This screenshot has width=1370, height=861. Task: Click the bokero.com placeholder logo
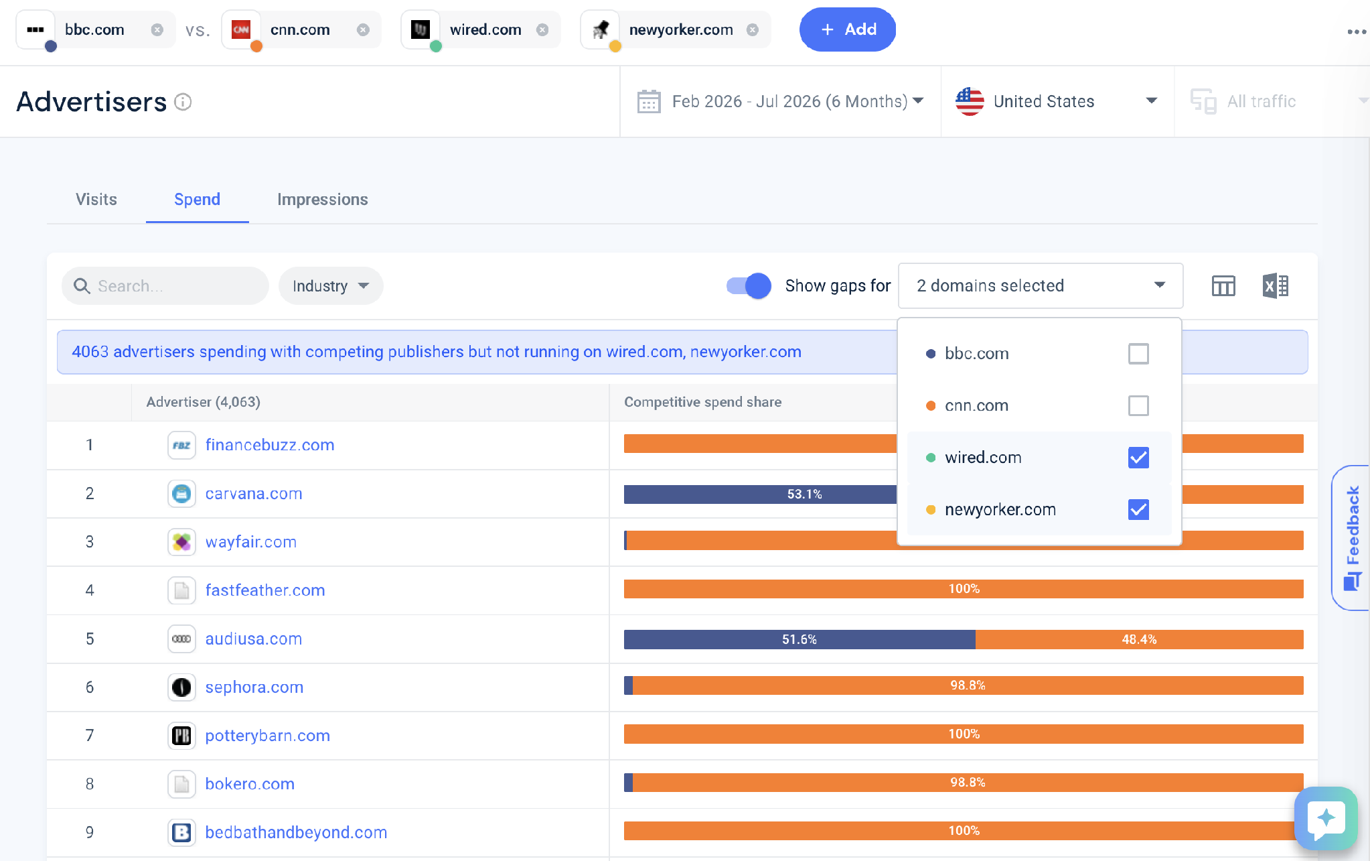(x=181, y=784)
